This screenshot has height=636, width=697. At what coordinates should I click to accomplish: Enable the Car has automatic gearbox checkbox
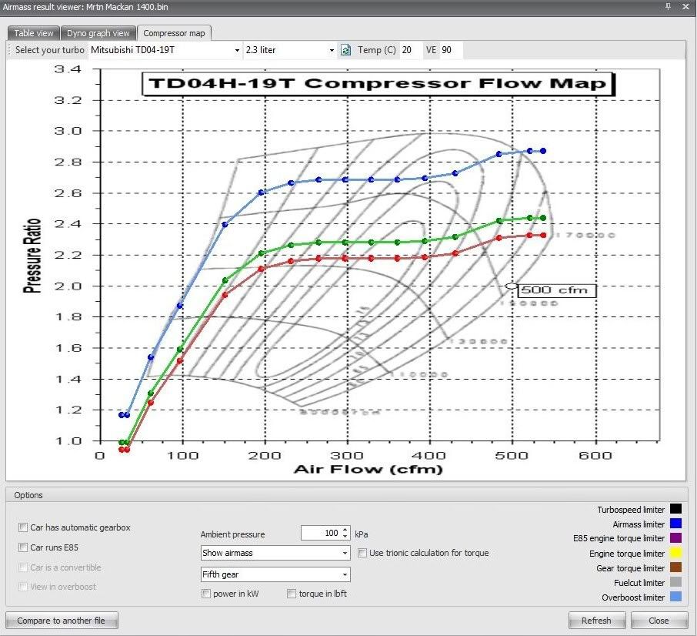point(23,527)
